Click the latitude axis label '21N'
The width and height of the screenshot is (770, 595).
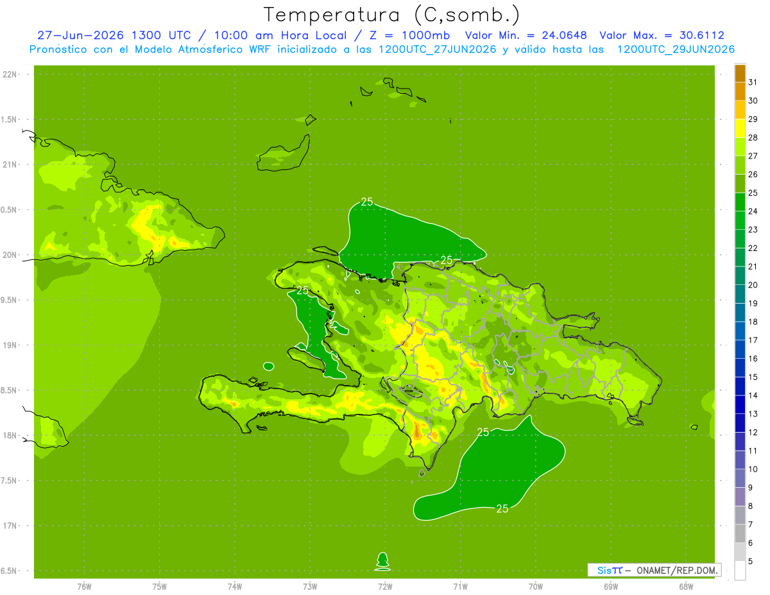[x=10, y=164]
